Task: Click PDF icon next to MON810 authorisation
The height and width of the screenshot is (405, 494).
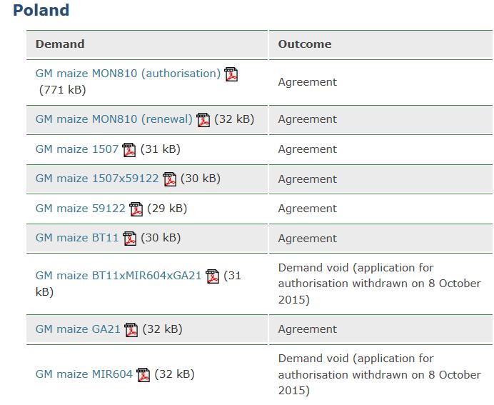Action: [231, 74]
